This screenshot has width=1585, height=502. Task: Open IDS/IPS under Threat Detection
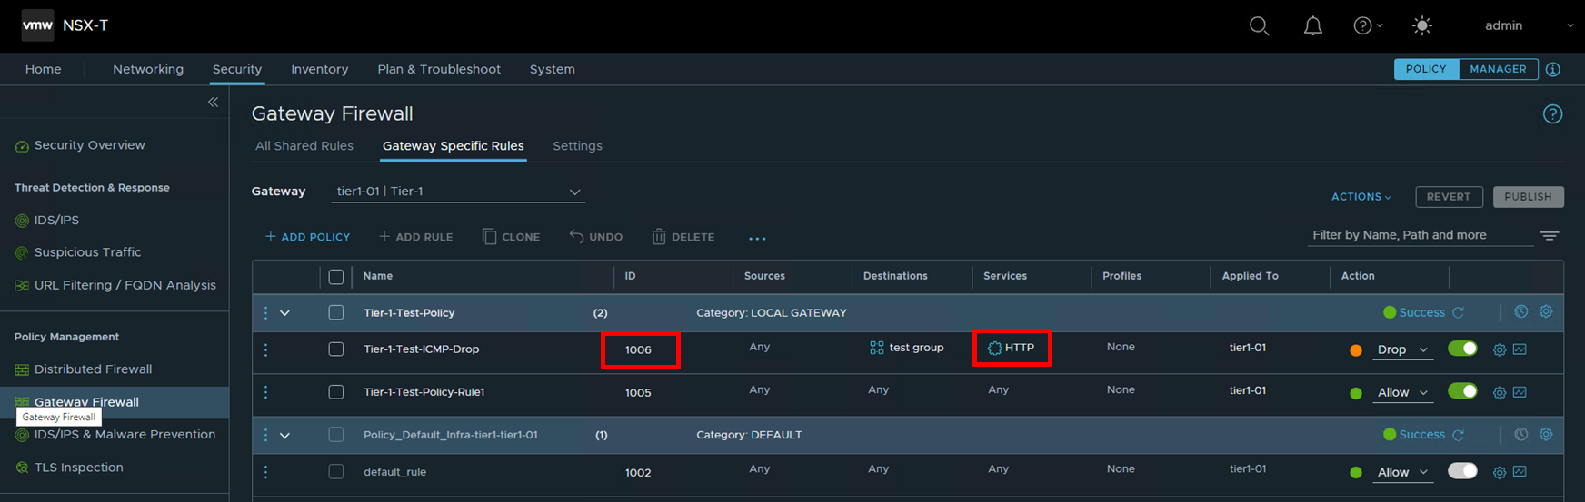[56, 221]
